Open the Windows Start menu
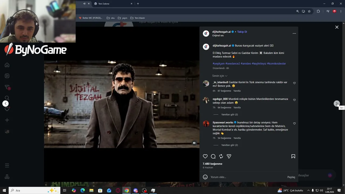The height and width of the screenshot is (194, 345). coord(4,190)
